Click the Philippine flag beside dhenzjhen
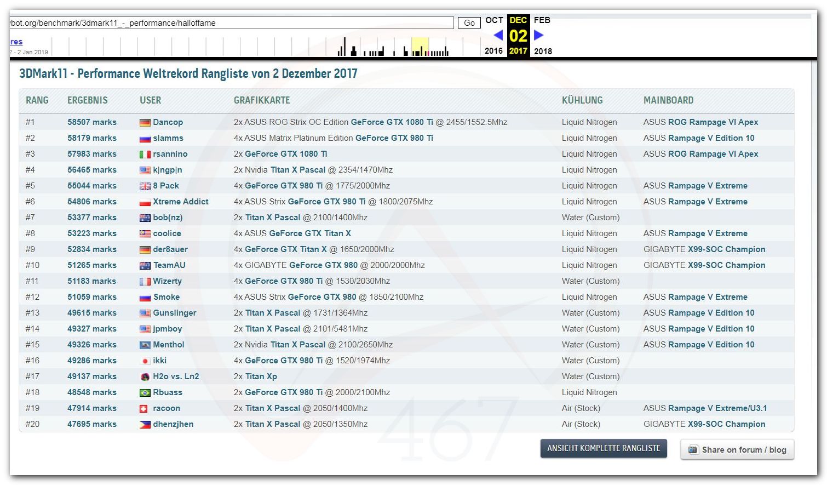Screen dimensions: 827x485 click(x=145, y=425)
